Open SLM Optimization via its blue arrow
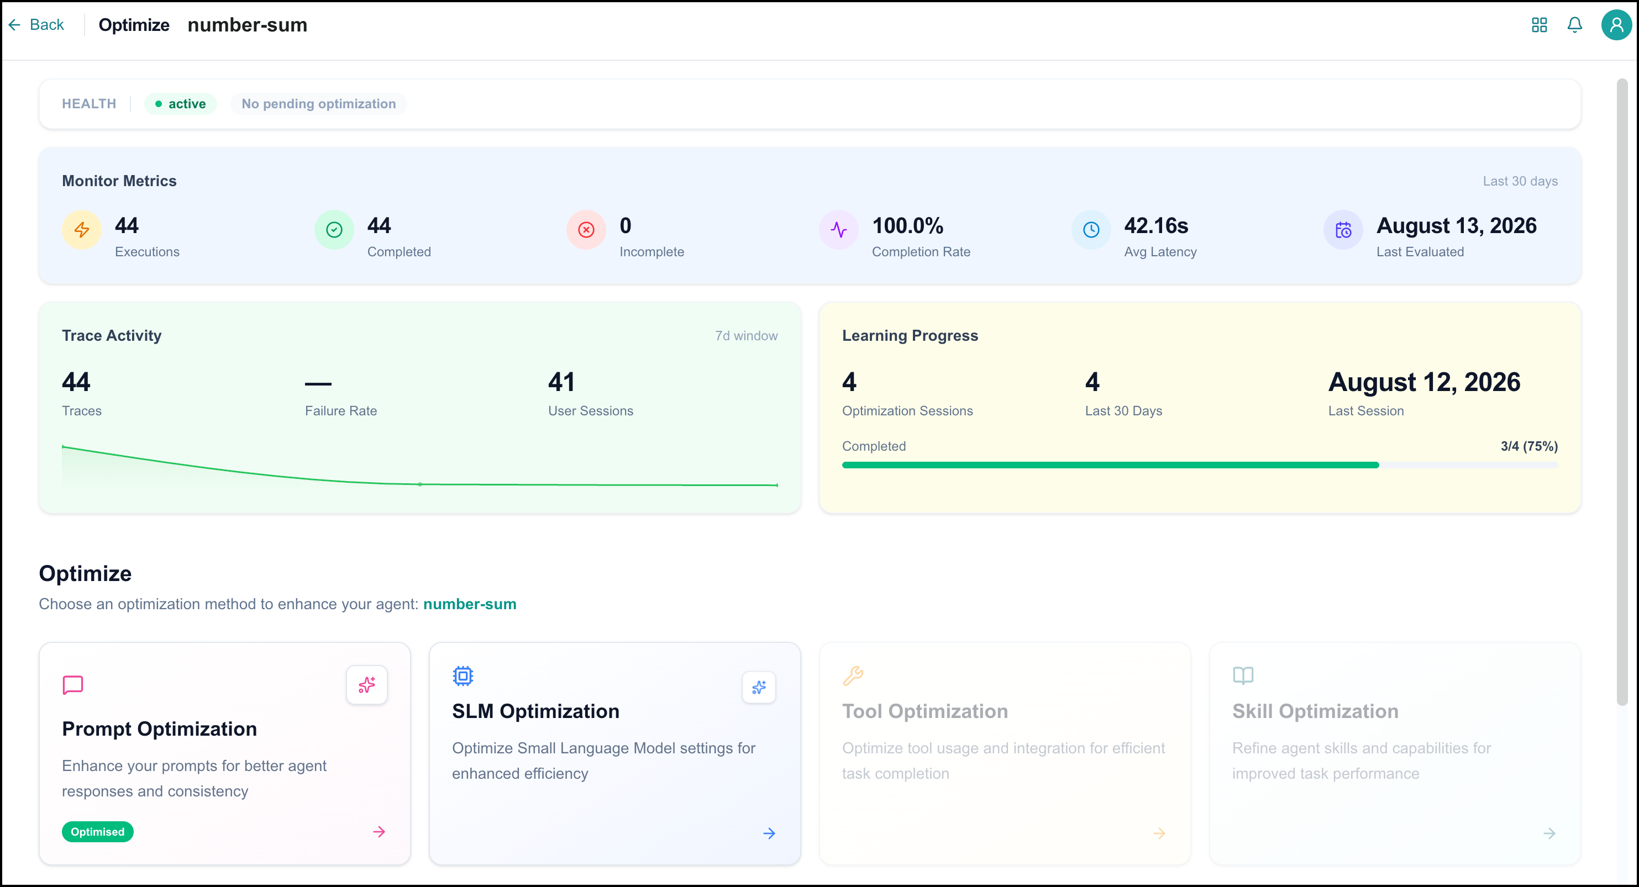1639x887 pixels. coord(769,833)
